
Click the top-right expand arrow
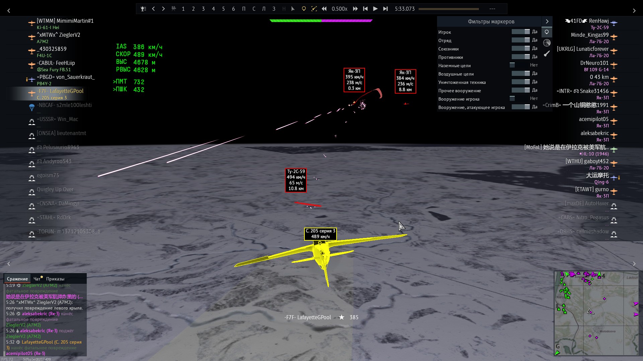pyautogui.click(x=634, y=11)
